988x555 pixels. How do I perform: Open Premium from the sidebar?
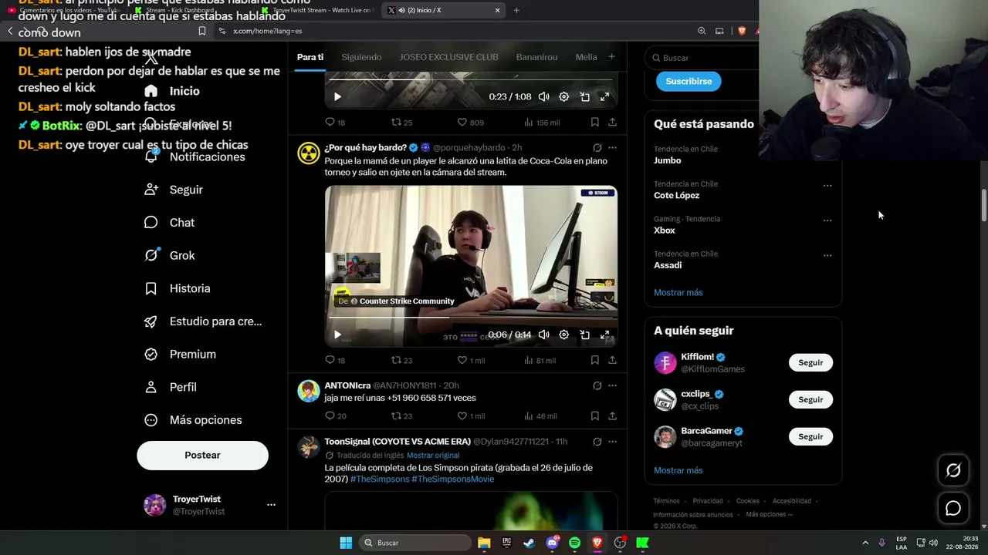[x=180, y=355]
